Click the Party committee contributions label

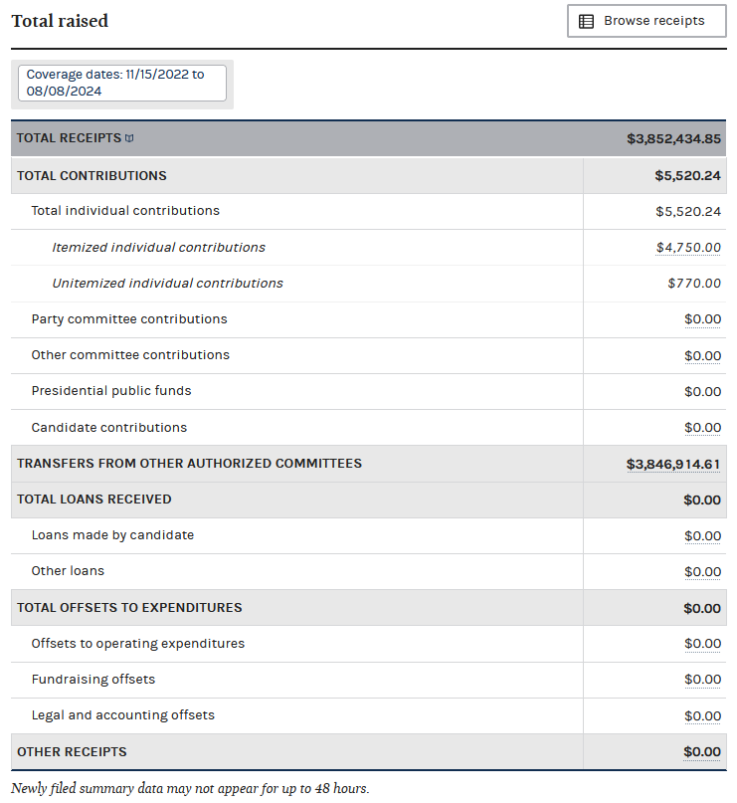click(x=129, y=319)
